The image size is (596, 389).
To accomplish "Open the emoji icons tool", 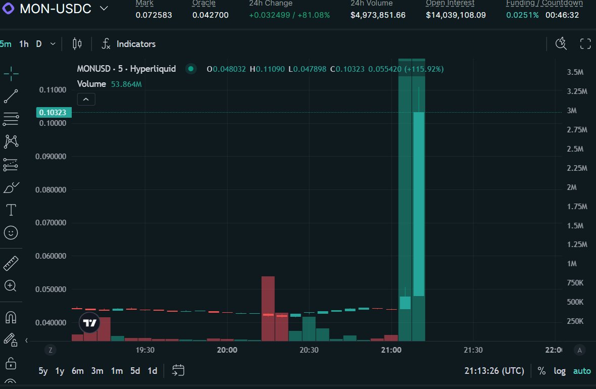I will point(11,233).
